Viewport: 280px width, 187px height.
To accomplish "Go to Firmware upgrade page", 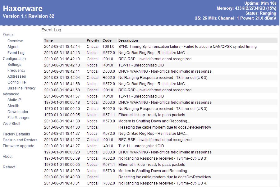I will (18, 146).
